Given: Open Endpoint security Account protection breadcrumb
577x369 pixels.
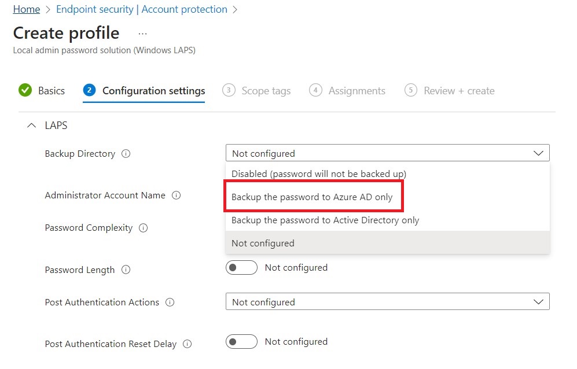Looking at the screenshot, I should point(141,10).
